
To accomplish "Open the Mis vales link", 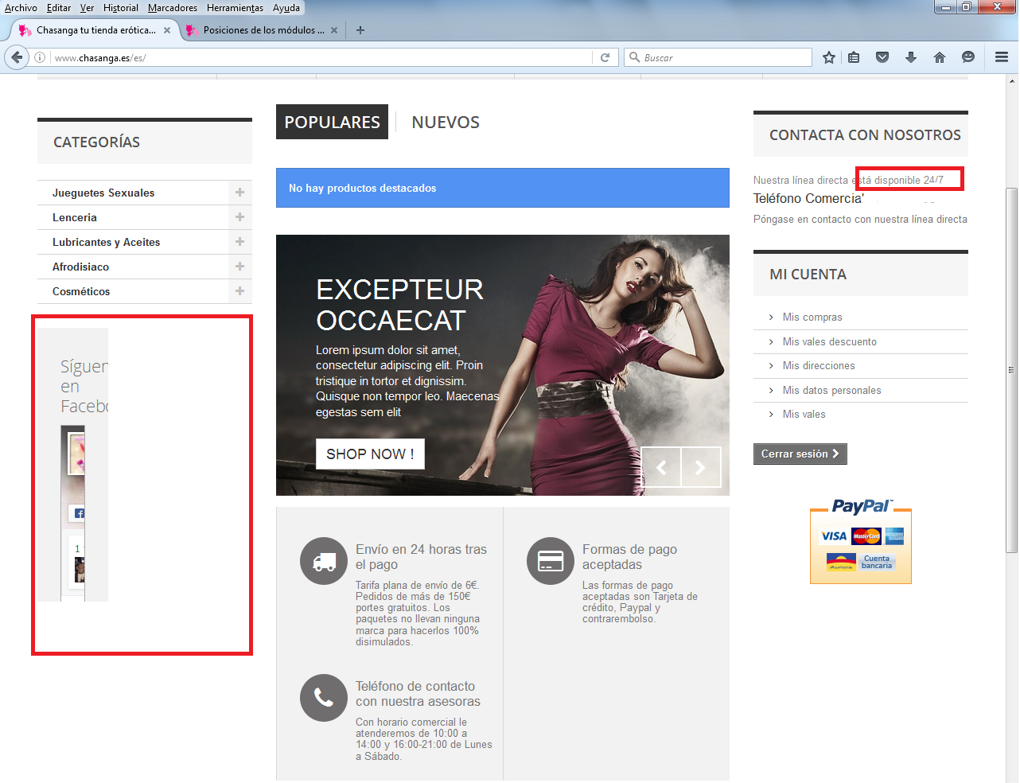I will [804, 414].
